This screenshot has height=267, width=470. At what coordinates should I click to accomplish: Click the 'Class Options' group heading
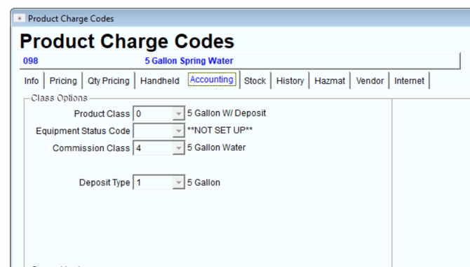click(x=59, y=98)
